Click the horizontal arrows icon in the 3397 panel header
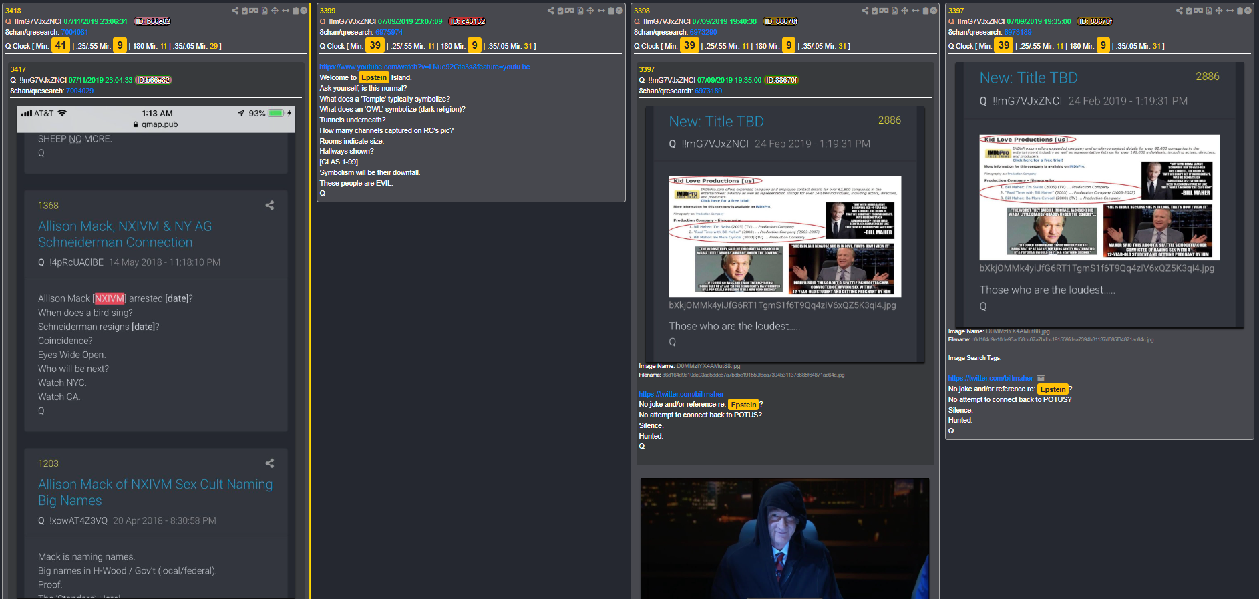The width and height of the screenshot is (1259, 599). pyautogui.click(x=1230, y=11)
